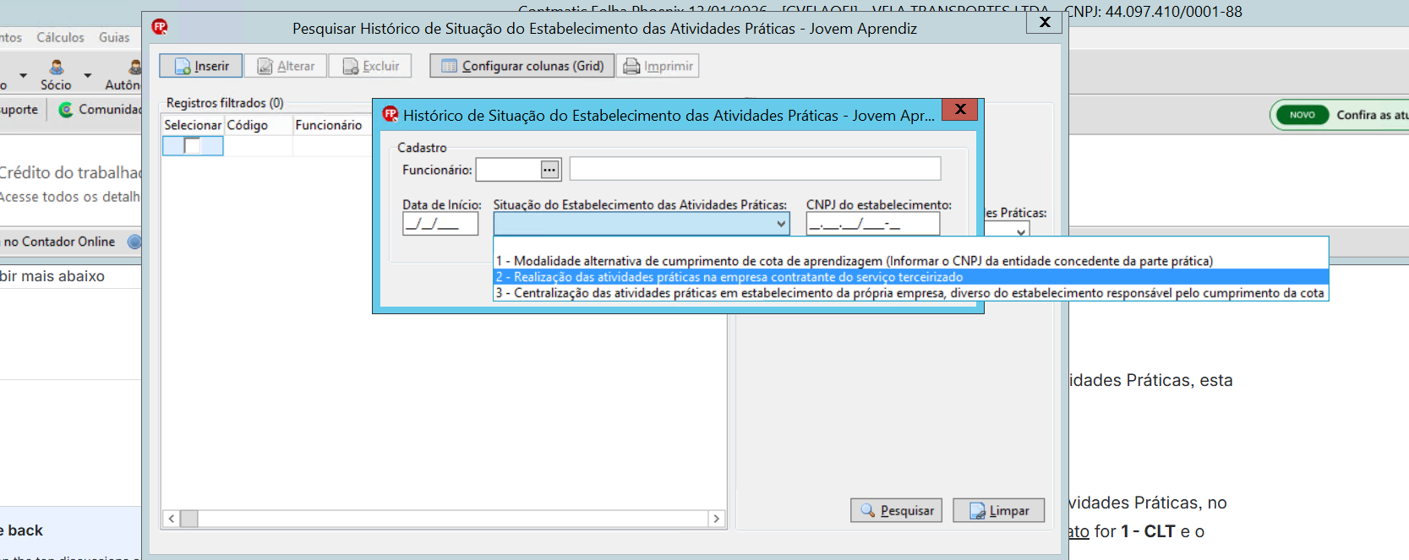The image size is (1409, 560).
Task: Click the Imprimir button
Action: pyautogui.click(x=658, y=66)
